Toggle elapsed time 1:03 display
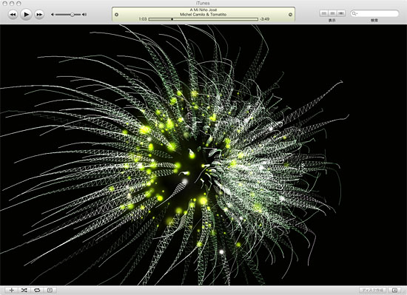This screenshot has height=295, width=407. (x=143, y=19)
